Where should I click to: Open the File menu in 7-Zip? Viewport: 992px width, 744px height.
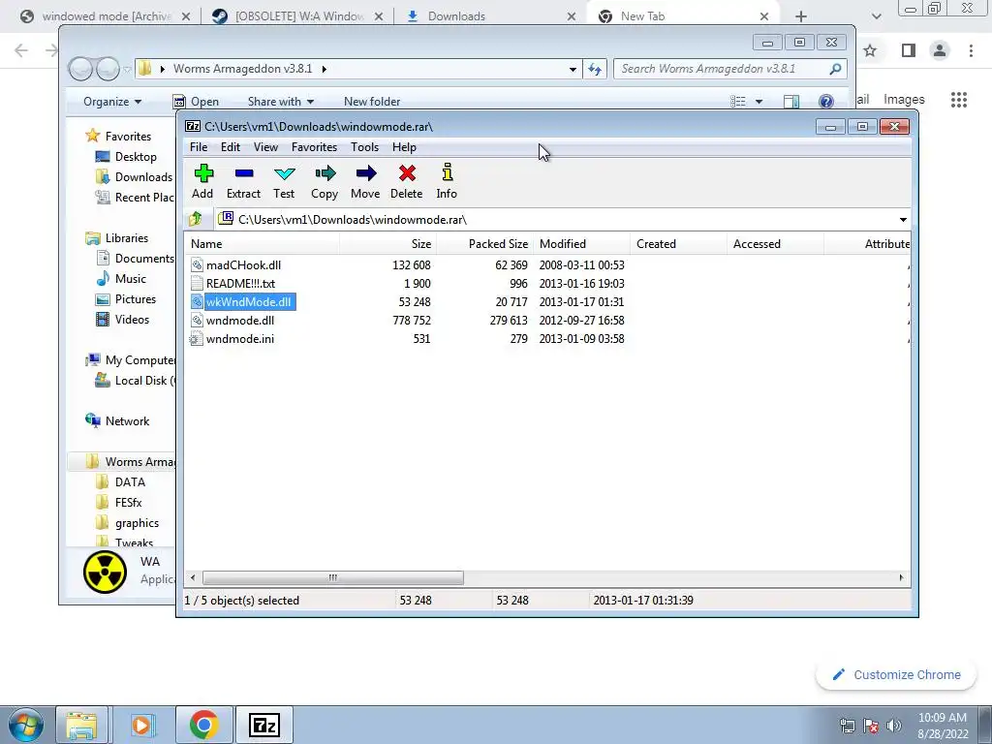coord(199,147)
